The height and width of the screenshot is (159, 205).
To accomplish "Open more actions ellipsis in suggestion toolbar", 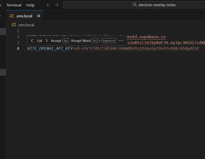I will pos(121,41).
